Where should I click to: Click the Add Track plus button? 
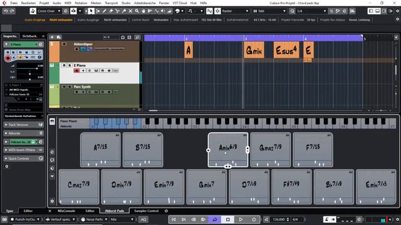pyautogui.click(x=52, y=37)
